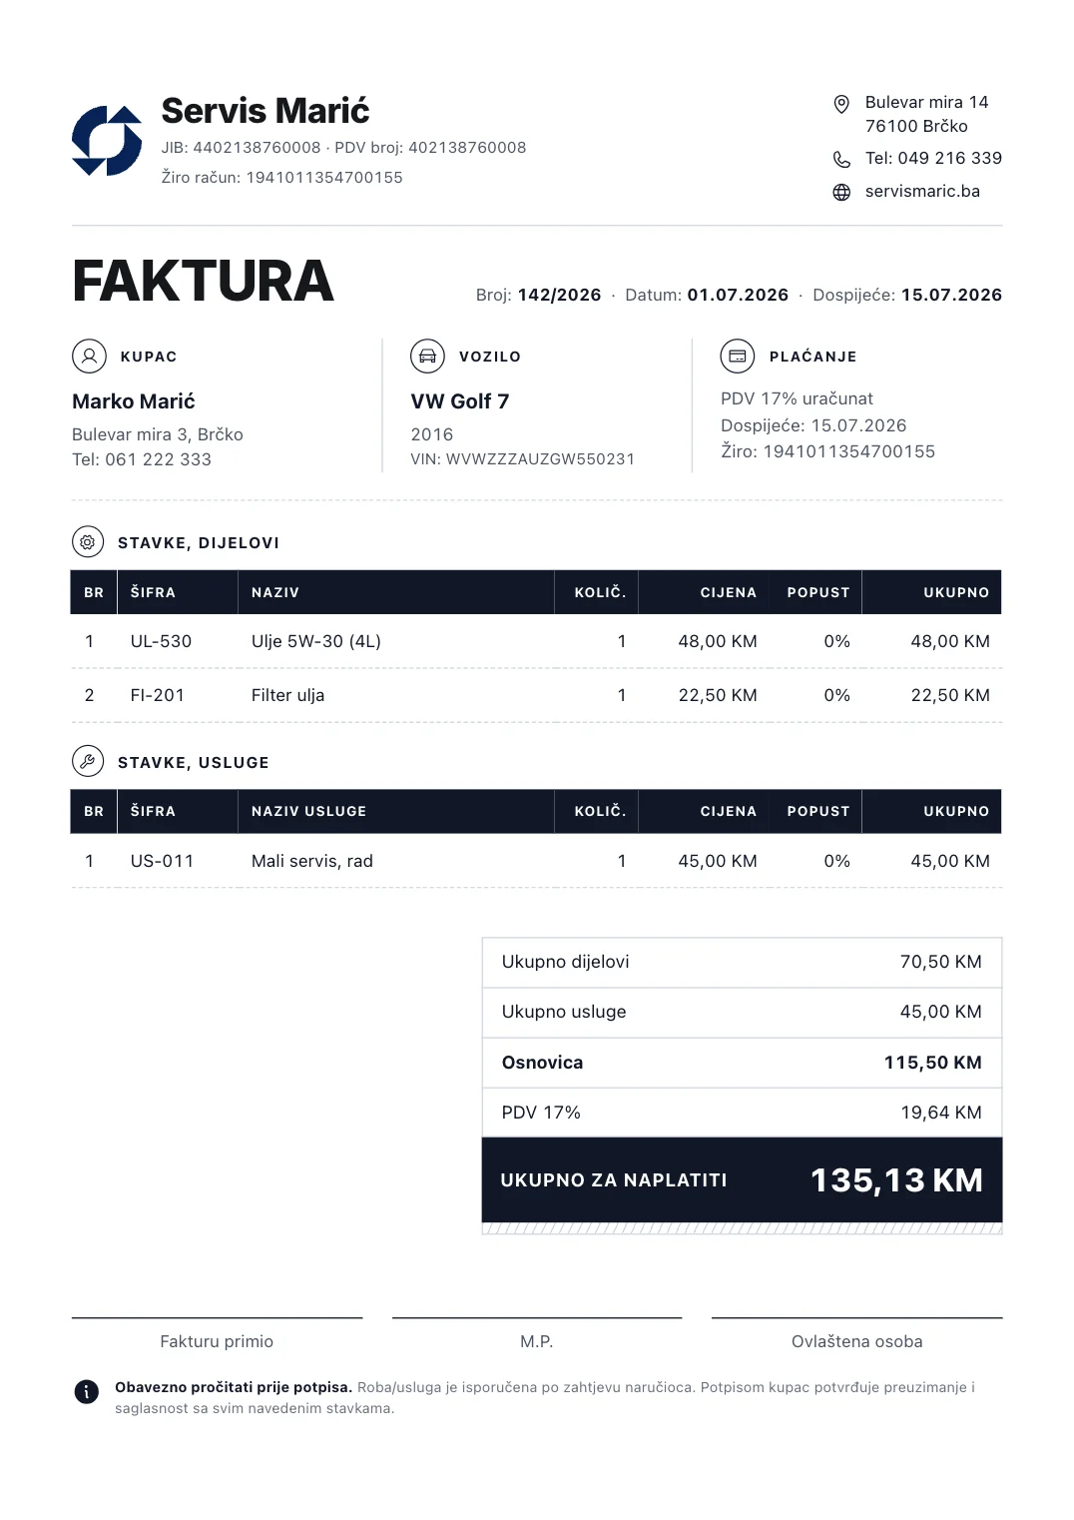Click the Žiro račun line under company name

coord(282,178)
